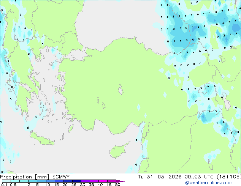
Task: Click the "ECMWF" model label
Action: coord(61,177)
